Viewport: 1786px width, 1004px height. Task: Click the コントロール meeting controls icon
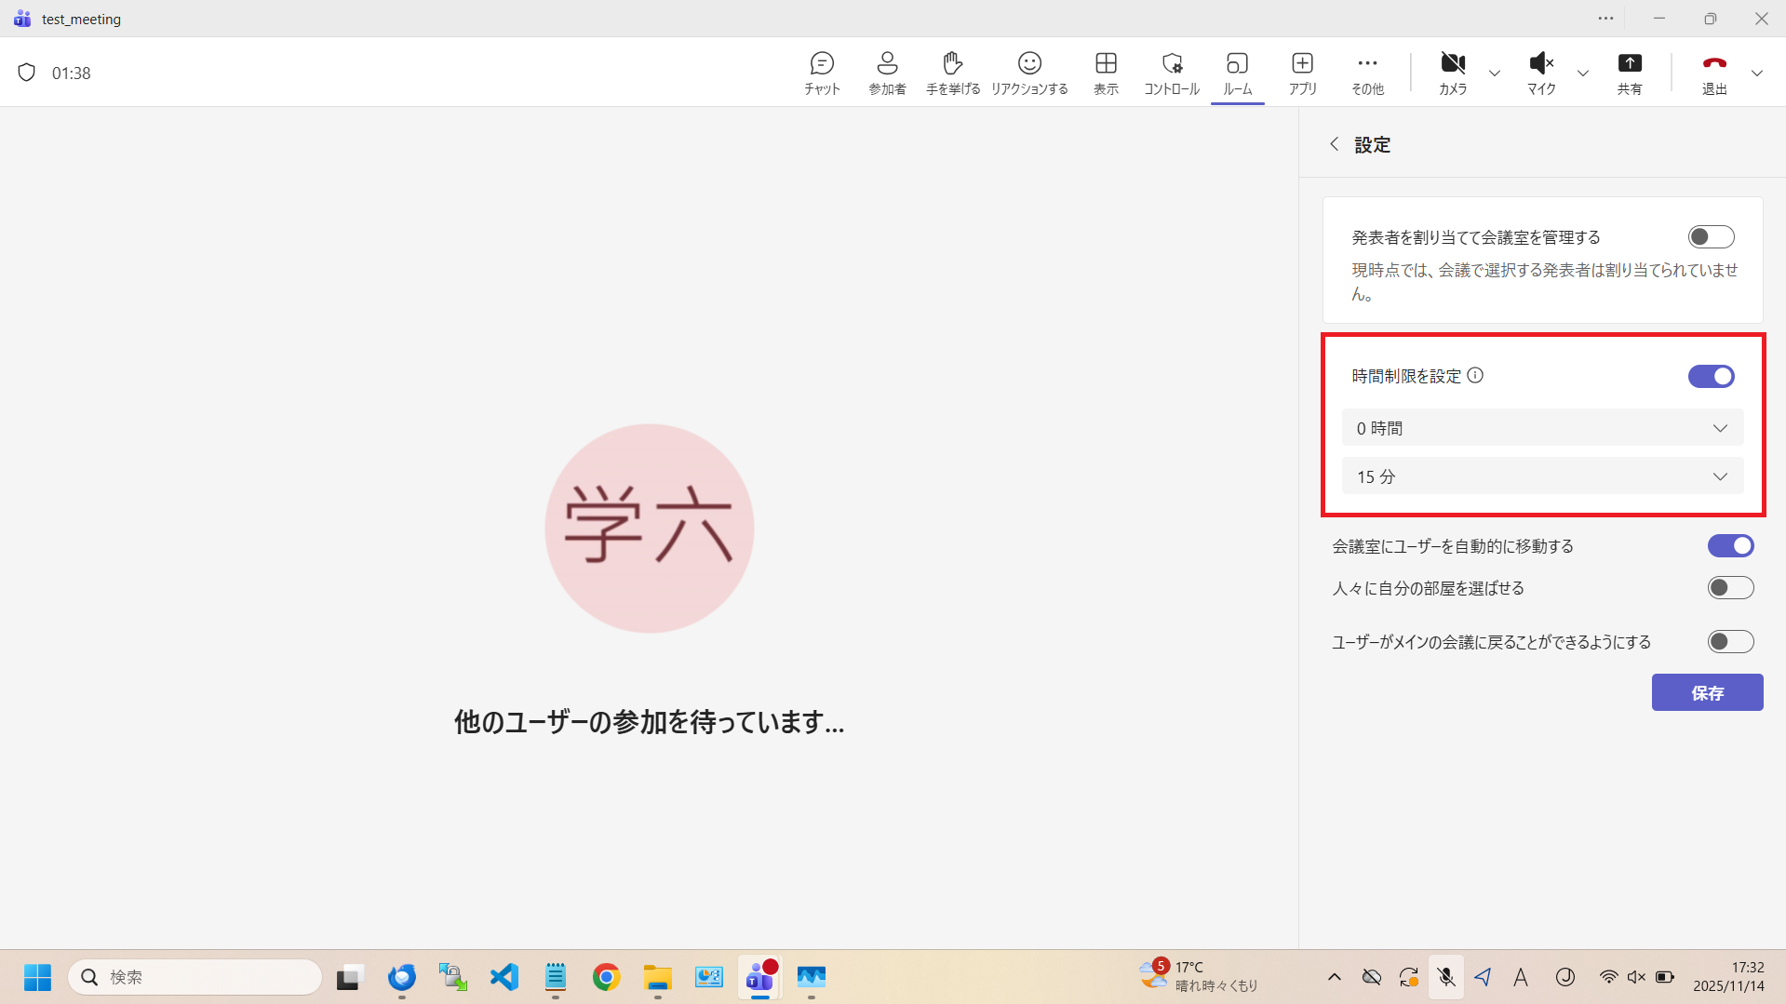(x=1172, y=73)
